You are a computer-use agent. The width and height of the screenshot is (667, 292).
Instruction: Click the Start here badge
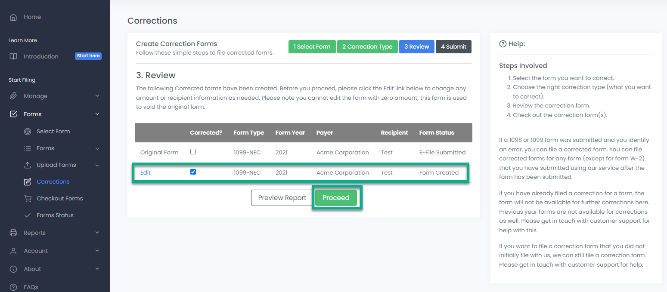point(88,56)
